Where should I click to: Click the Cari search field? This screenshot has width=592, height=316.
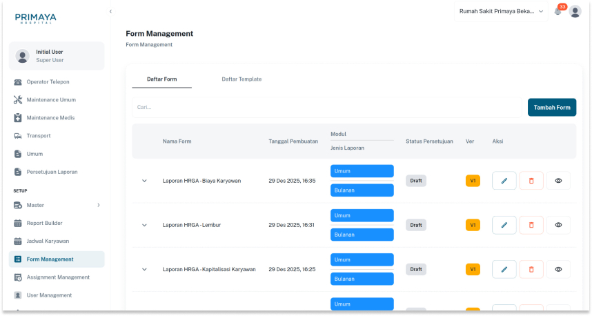326,107
